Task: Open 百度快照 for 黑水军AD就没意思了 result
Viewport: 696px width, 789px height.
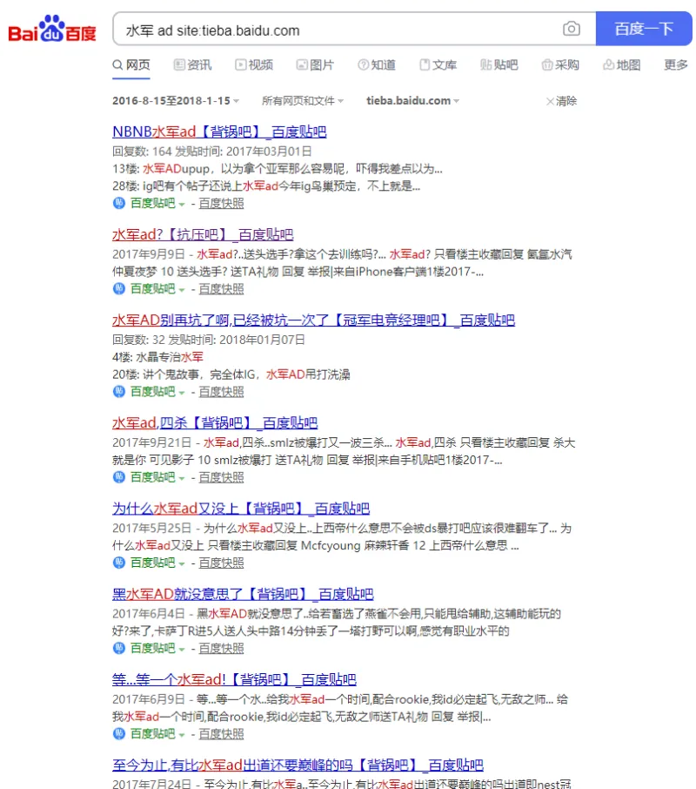Action: point(221,648)
